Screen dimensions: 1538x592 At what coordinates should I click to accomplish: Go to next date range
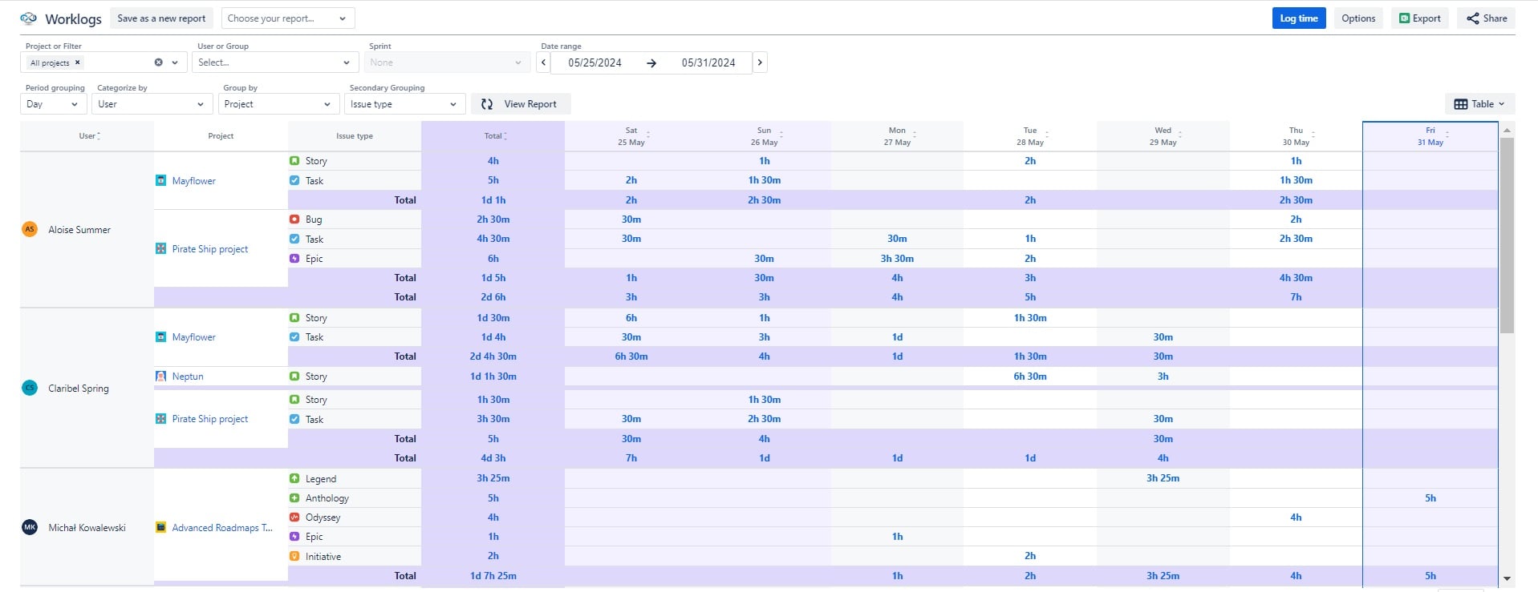[x=760, y=62]
